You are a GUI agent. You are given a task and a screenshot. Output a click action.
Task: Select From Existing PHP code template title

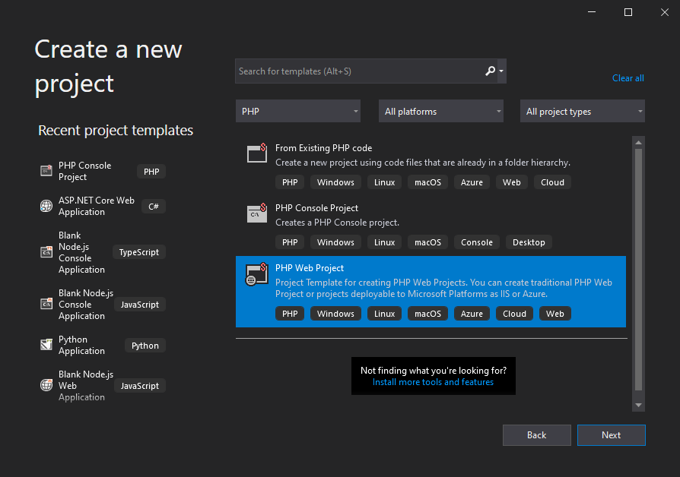323,148
